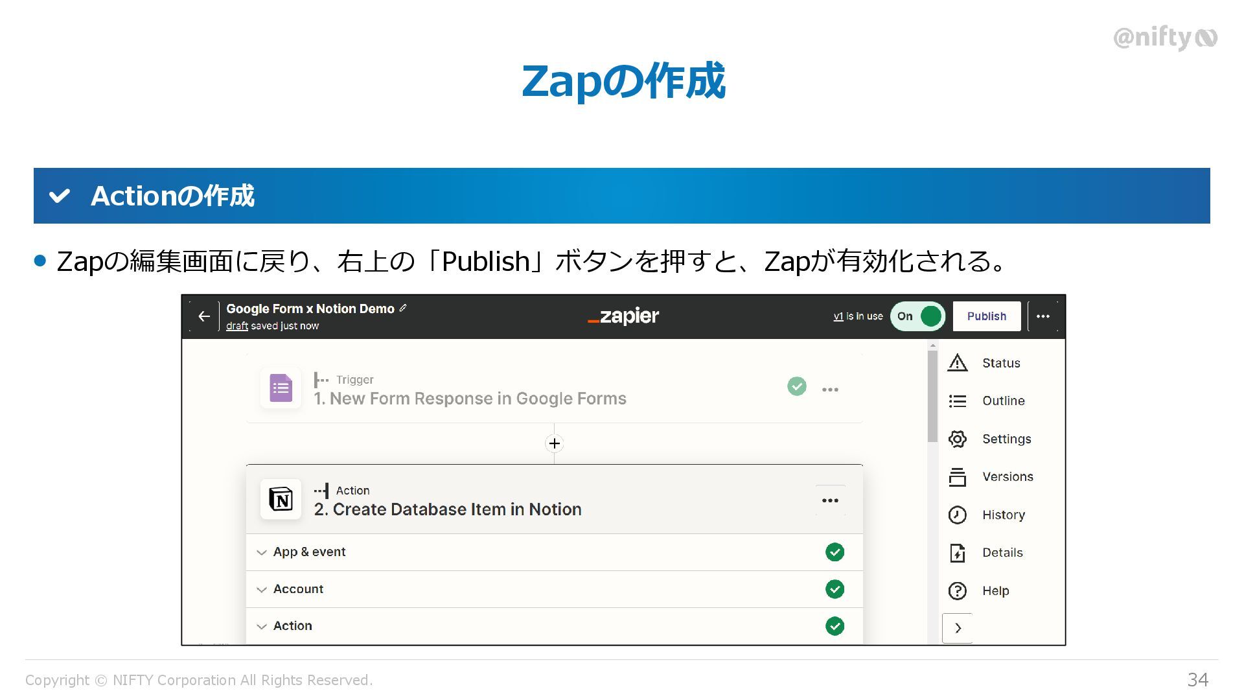This screenshot has width=1244, height=700.
Task: Open the Details file icon
Action: pos(957,553)
